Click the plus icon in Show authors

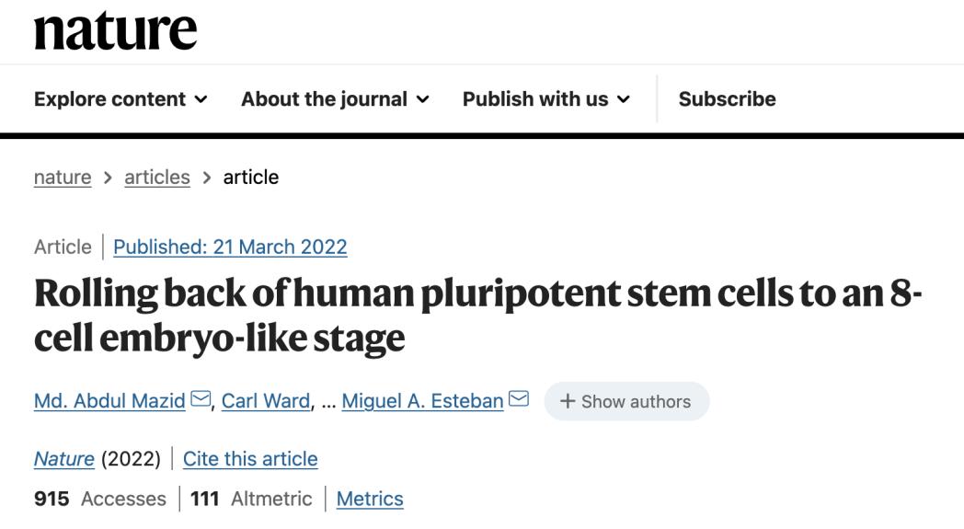click(x=568, y=402)
